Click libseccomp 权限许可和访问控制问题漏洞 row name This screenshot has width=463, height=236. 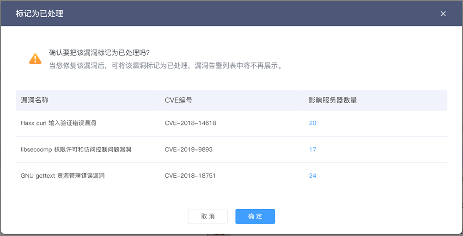point(76,149)
